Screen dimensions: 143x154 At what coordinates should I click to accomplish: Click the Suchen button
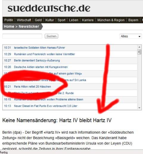[x=51, y=36]
